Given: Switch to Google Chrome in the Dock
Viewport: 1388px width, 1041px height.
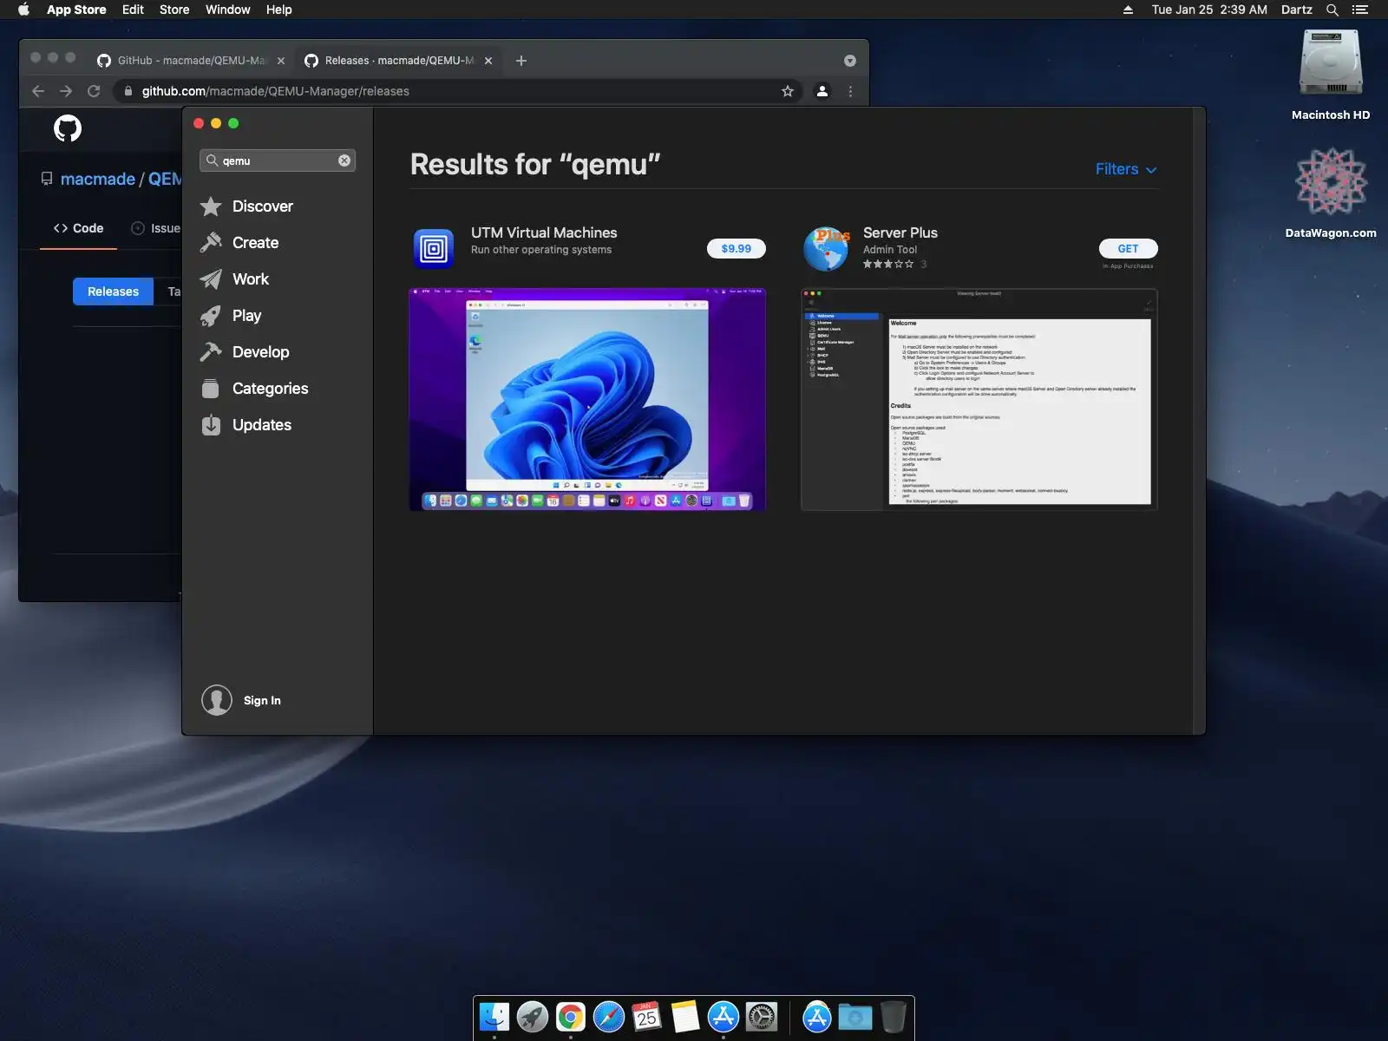Looking at the screenshot, I should click(571, 1017).
